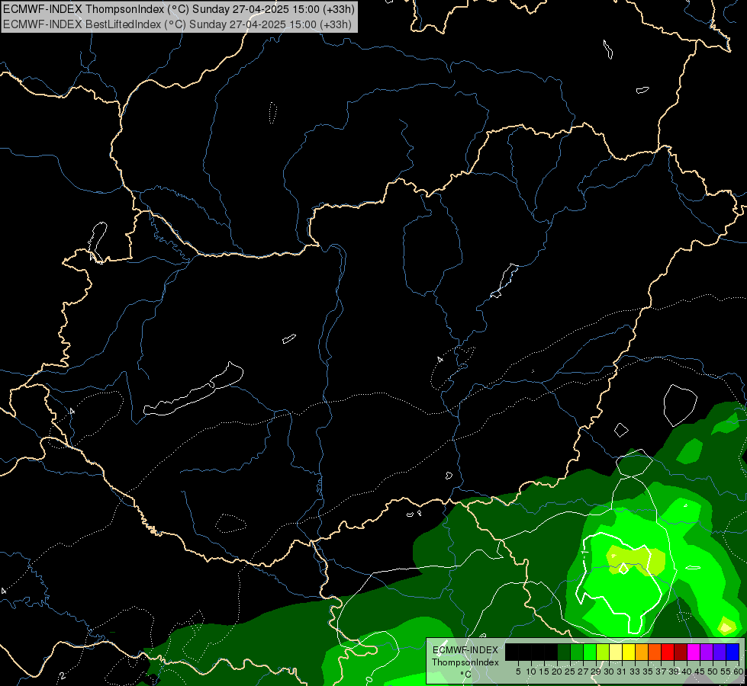747x686 pixels.
Task: Choose orange swatch between 33 and 35
Action: pos(642,652)
